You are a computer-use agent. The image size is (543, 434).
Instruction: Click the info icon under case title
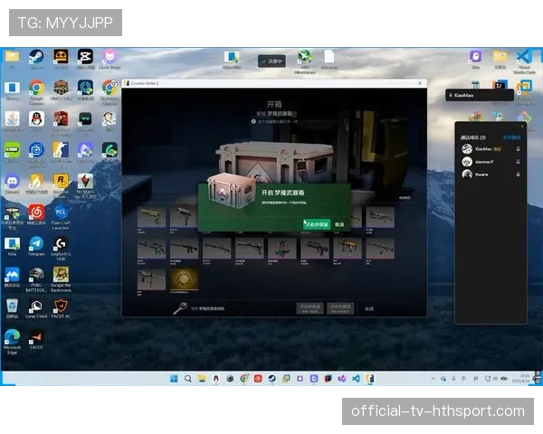[253, 121]
